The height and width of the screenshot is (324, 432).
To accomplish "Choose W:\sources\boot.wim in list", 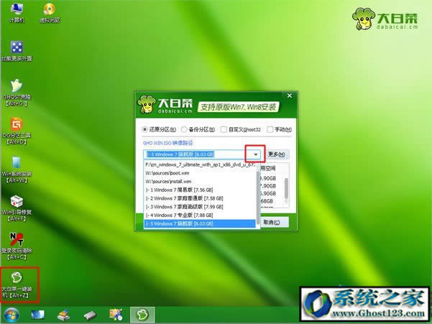I will coord(200,173).
